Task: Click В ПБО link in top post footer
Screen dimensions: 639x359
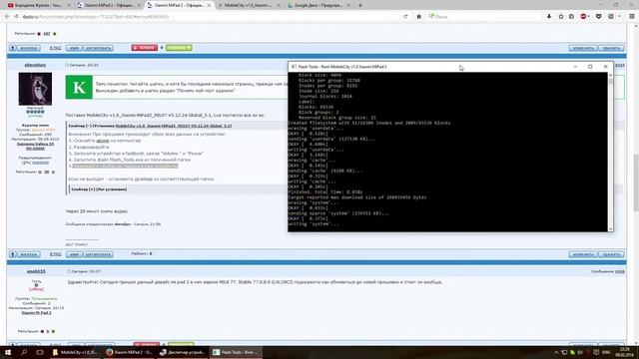Action: coord(56,48)
